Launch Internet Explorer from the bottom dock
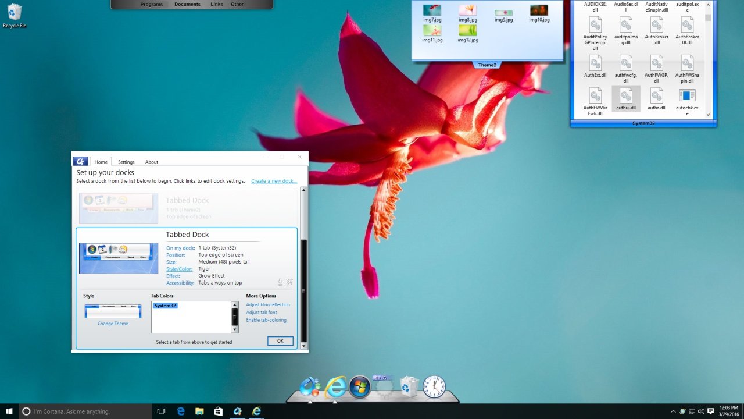The height and width of the screenshot is (419, 744). [x=335, y=386]
